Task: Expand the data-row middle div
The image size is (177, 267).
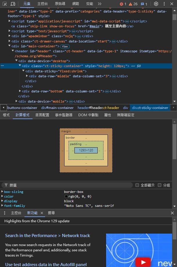Action: point(27,76)
